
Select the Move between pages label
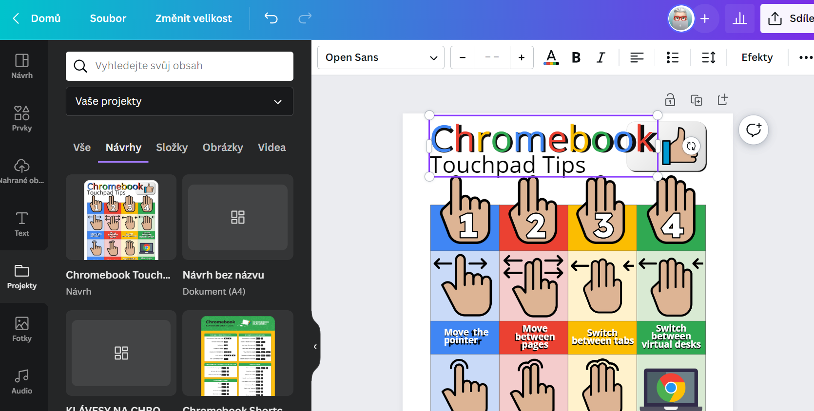coord(534,337)
